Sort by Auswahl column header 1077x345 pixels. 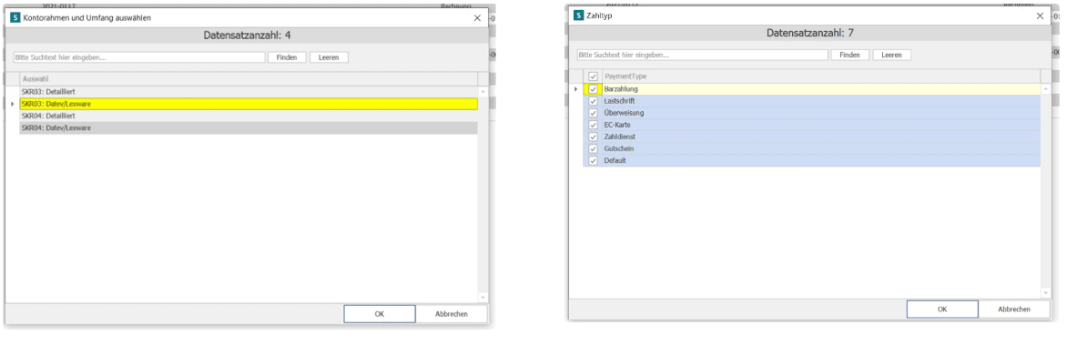pos(248,79)
